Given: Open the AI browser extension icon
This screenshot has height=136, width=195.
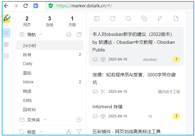Looking at the screenshot, I should [36, 6].
